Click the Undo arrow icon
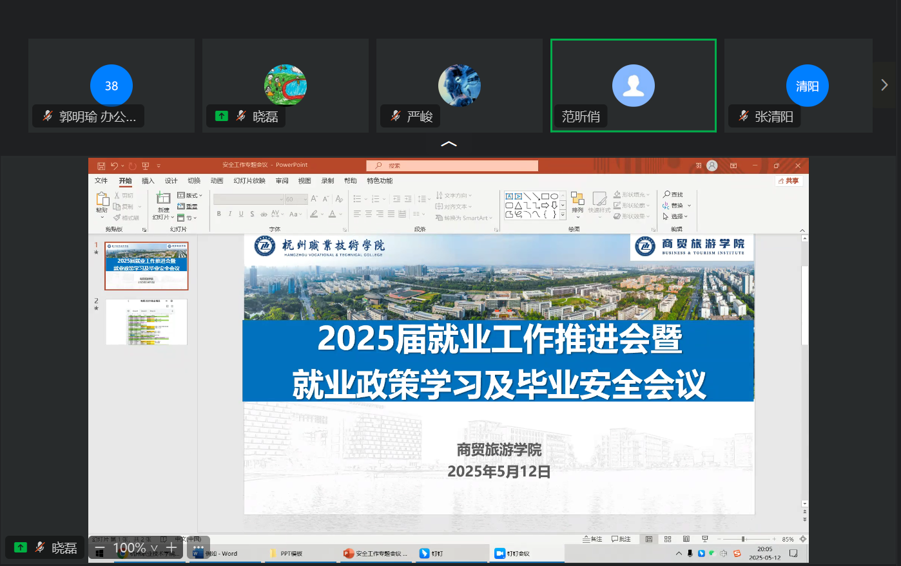901x566 pixels. coord(114,165)
